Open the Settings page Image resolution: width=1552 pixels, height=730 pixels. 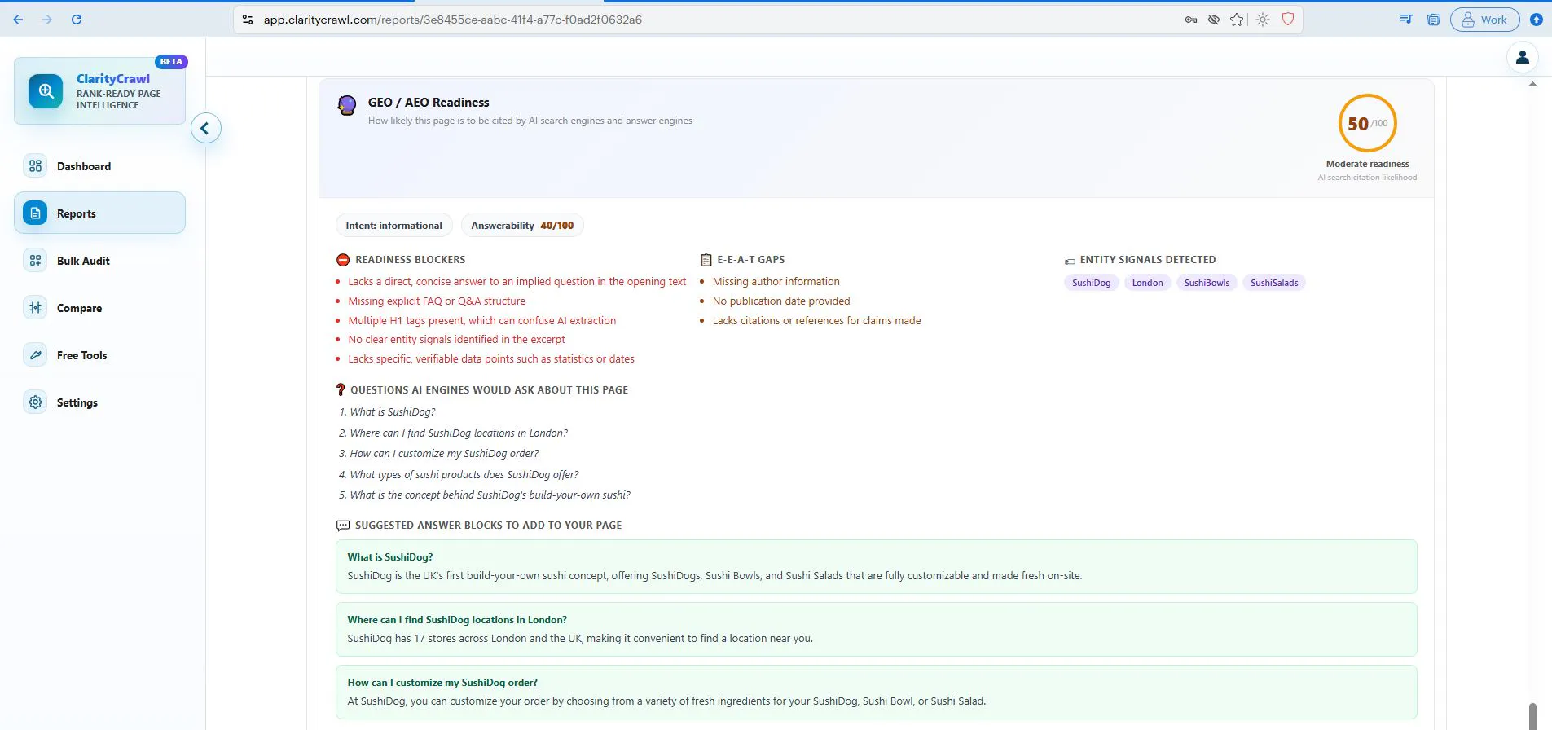point(99,402)
